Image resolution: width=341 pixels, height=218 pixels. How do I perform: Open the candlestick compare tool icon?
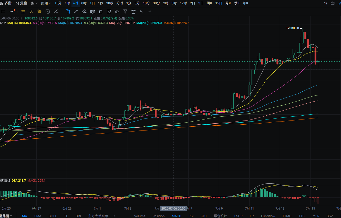pyautogui.click(x=93, y=12)
